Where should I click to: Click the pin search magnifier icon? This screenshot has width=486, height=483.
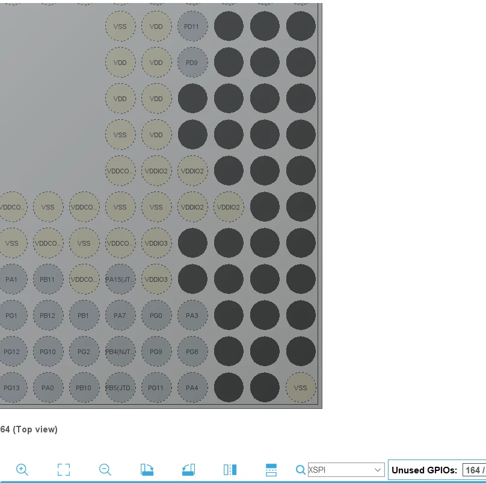pyautogui.click(x=300, y=470)
